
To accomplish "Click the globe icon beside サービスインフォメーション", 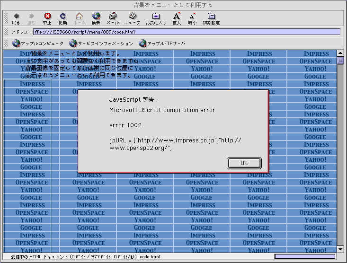I will (73, 43).
